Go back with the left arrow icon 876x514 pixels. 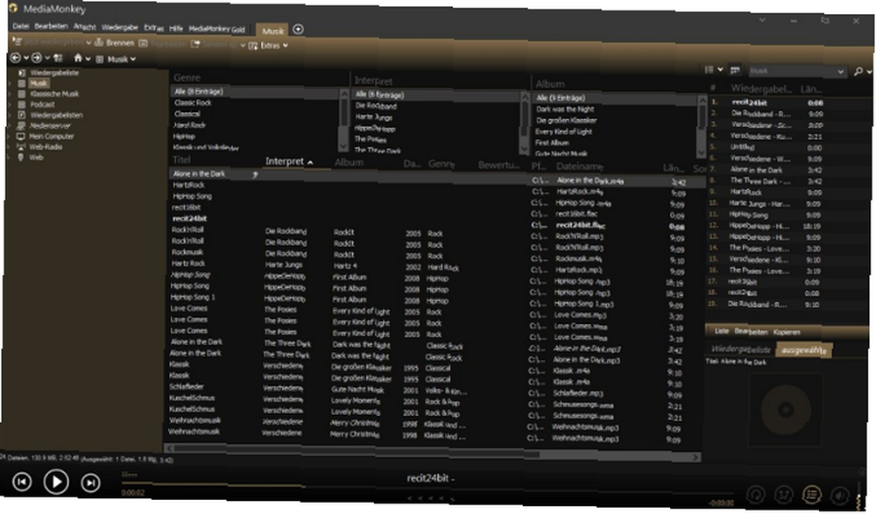16,58
